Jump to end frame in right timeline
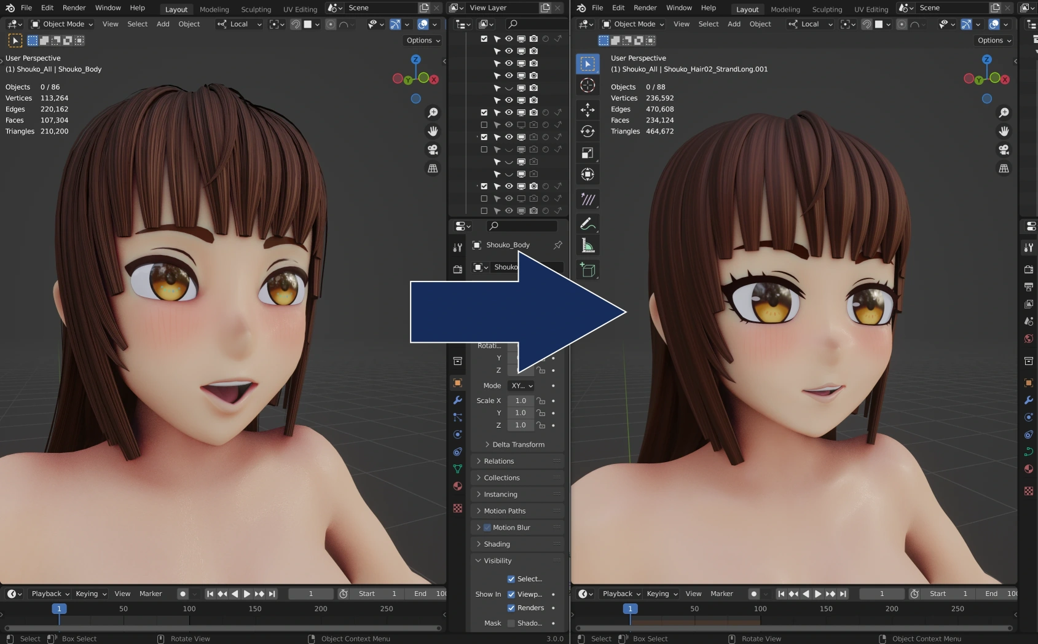The image size is (1038, 644). point(843,594)
